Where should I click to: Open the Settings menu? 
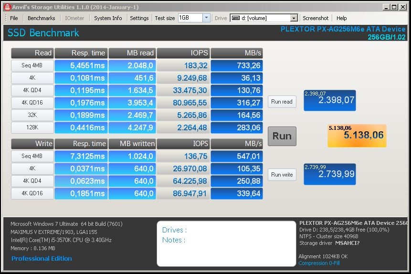139,18
